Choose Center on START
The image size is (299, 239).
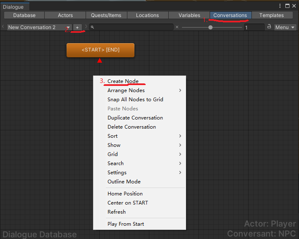click(x=139, y=203)
